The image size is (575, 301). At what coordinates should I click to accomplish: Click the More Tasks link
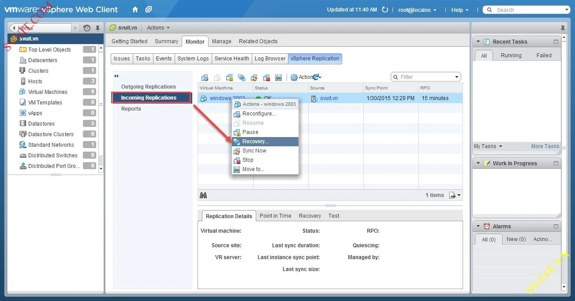(x=545, y=146)
